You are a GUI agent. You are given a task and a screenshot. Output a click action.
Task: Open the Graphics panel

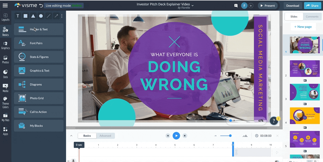point(5,45)
